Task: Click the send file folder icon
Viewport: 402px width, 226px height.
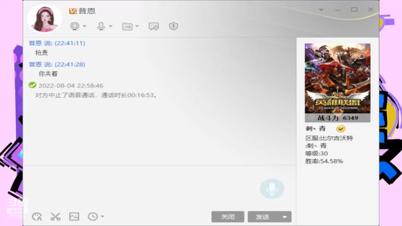Action: pos(128,26)
